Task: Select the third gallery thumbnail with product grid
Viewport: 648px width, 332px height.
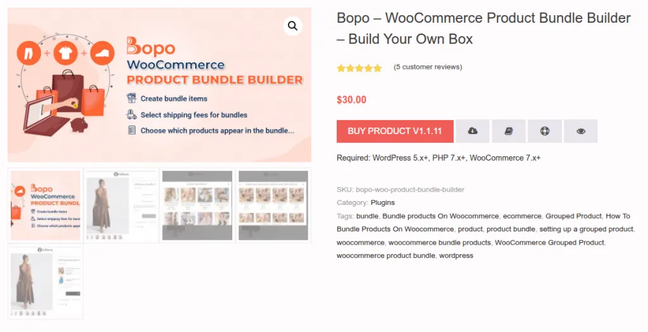Action: pos(197,205)
